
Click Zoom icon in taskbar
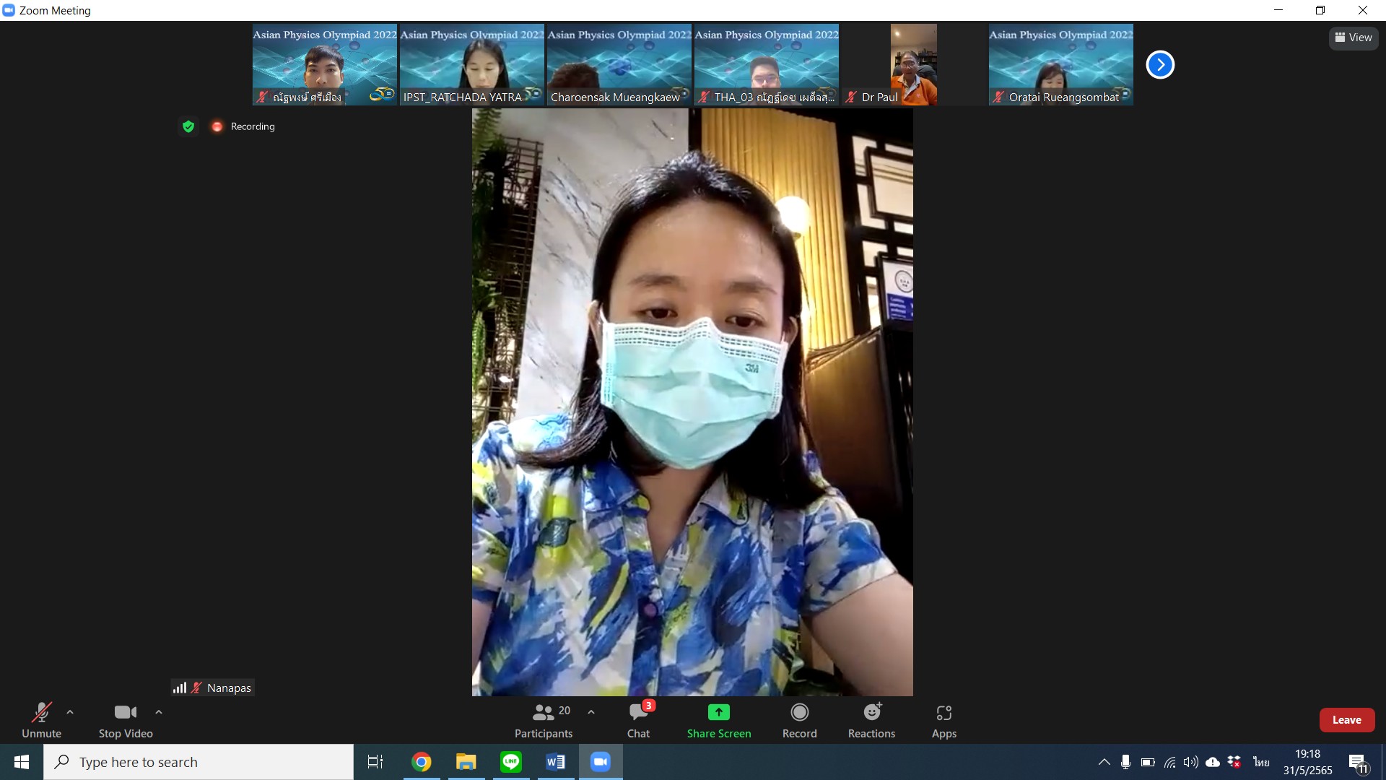[x=601, y=762]
